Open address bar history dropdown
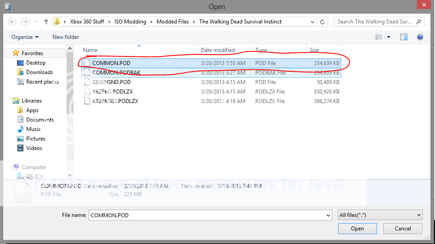435x244 pixels. [313, 22]
